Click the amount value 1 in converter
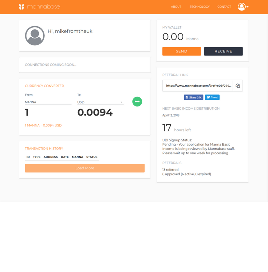 coord(27,112)
